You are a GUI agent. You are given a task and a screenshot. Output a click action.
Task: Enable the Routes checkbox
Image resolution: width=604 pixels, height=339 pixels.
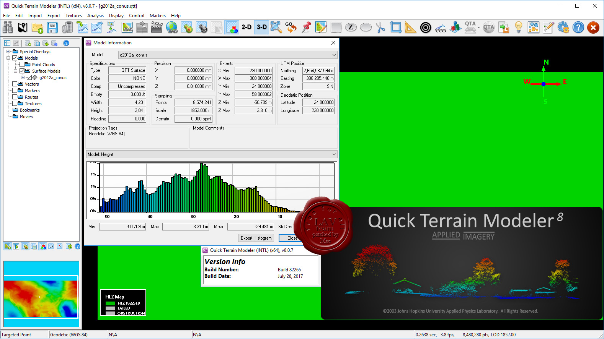[15, 97]
